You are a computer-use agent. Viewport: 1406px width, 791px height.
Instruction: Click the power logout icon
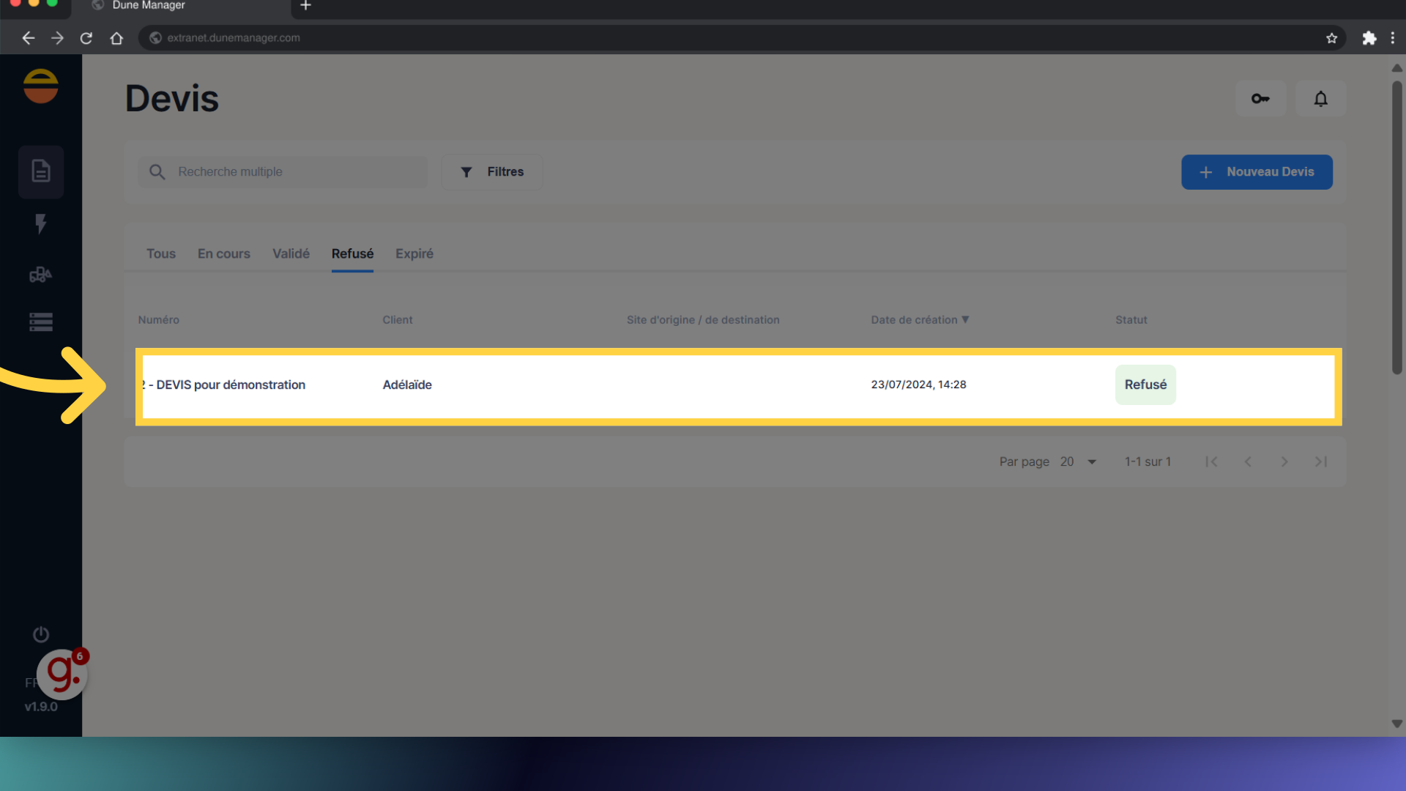coord(41,634)
